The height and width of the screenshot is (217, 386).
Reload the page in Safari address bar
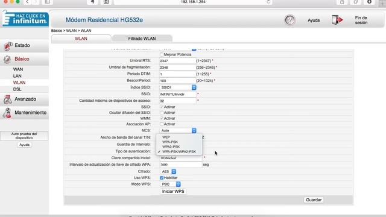tap(268, 2)
